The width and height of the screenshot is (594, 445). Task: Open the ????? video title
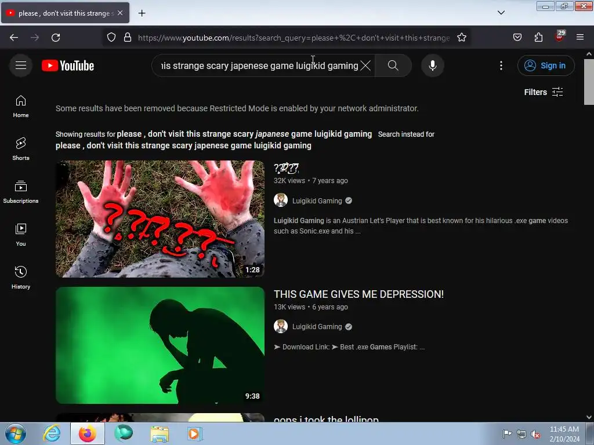[x=287, y=168]
